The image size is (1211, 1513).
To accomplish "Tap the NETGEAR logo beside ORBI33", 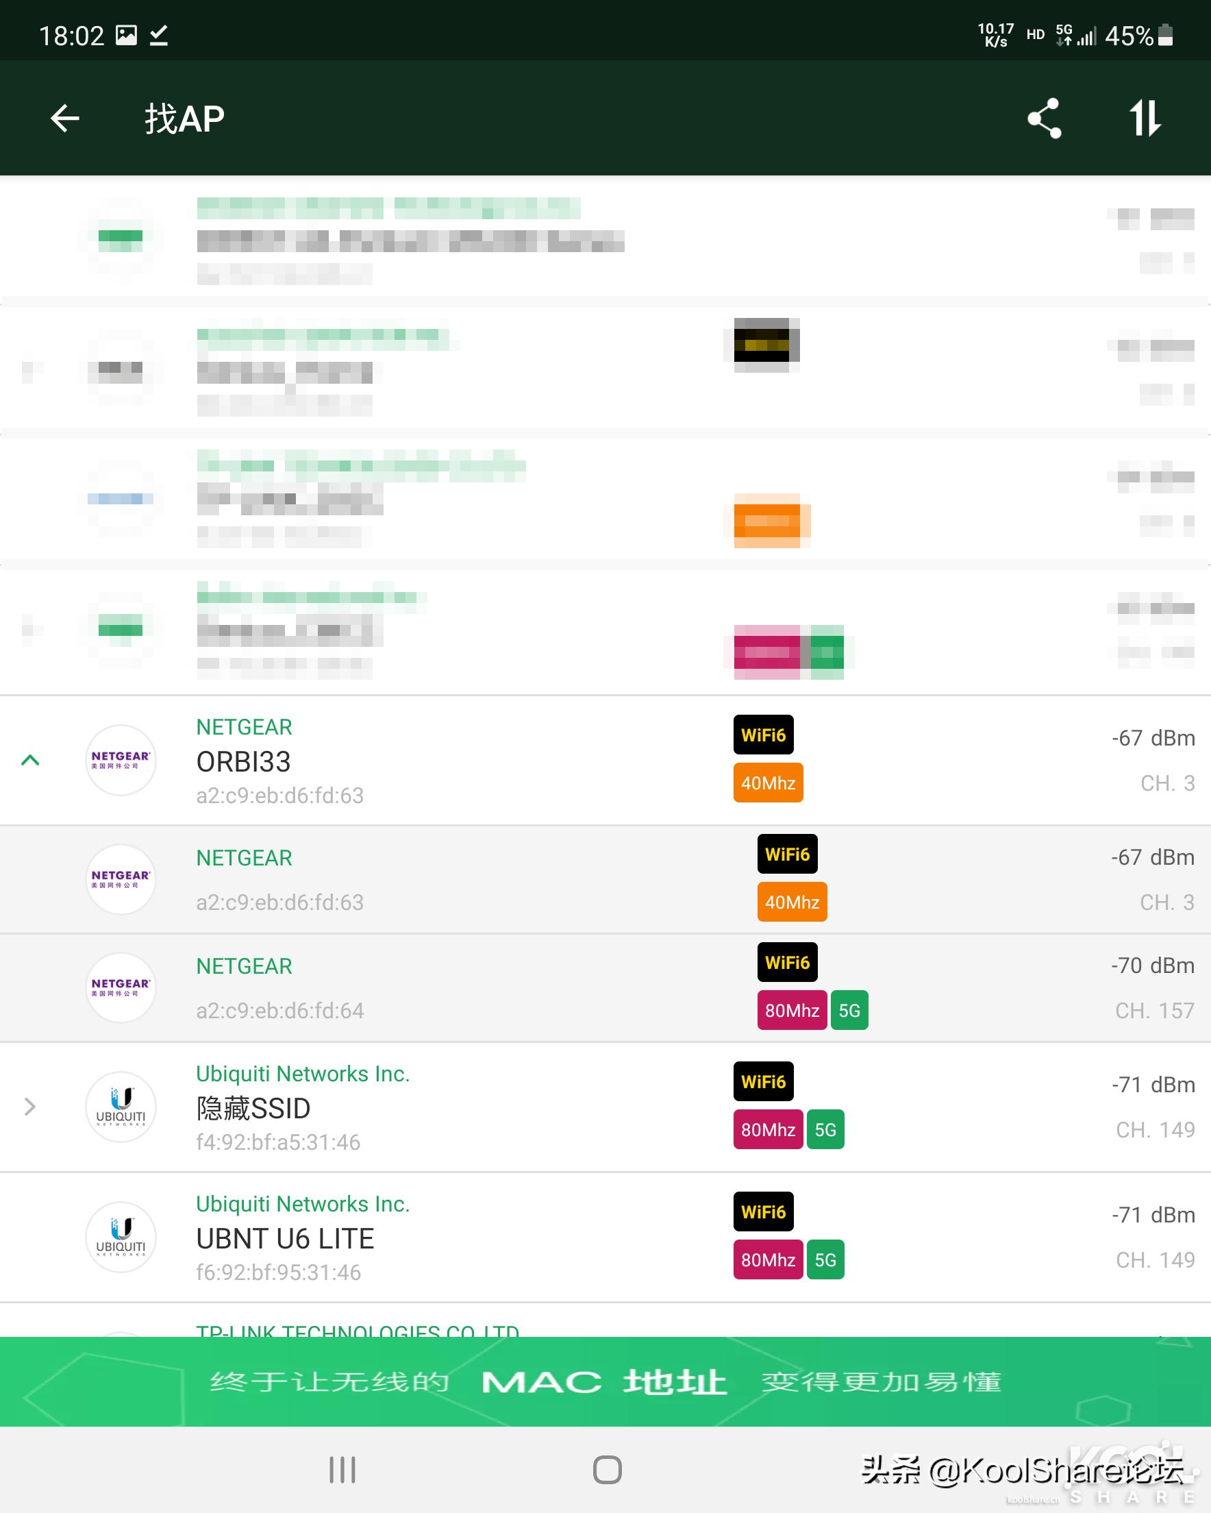I will [x=121, y=760].
